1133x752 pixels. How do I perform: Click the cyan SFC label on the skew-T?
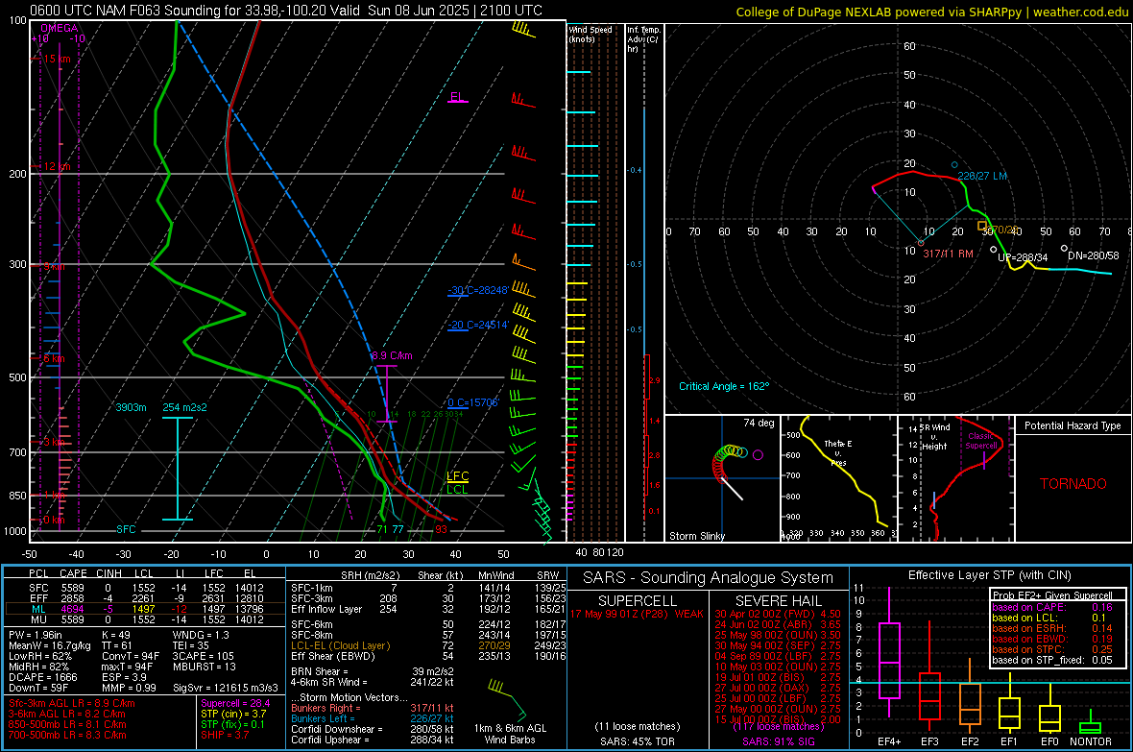tap(126, 529)
